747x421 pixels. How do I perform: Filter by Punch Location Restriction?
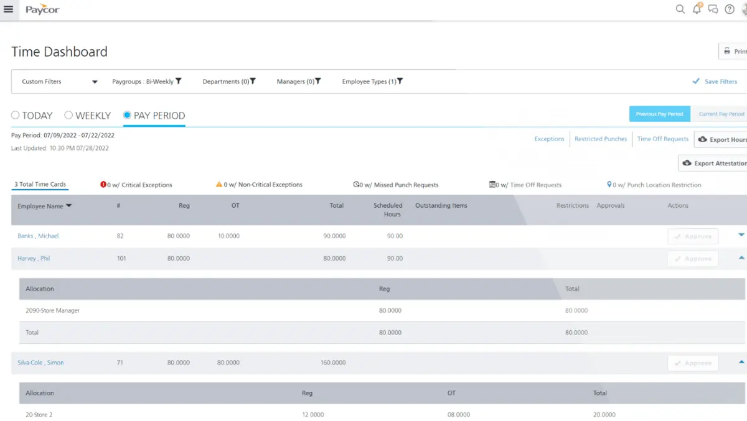tap(654, 185)
